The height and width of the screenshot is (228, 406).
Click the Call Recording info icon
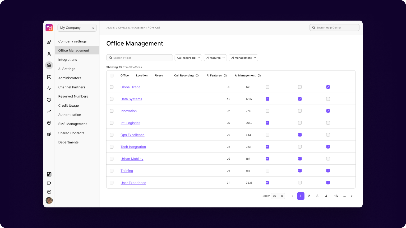pos(197,75)
